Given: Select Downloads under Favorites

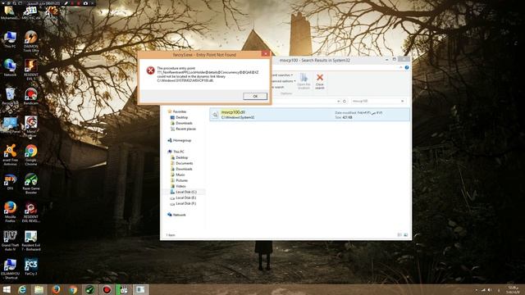Looking at the screenshot, I should click(181, 123).
